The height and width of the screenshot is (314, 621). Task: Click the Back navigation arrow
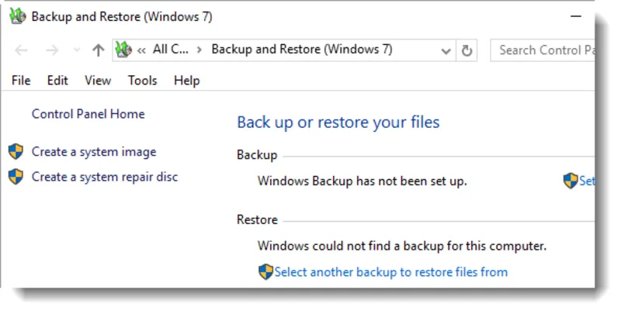tap(21, 50)
